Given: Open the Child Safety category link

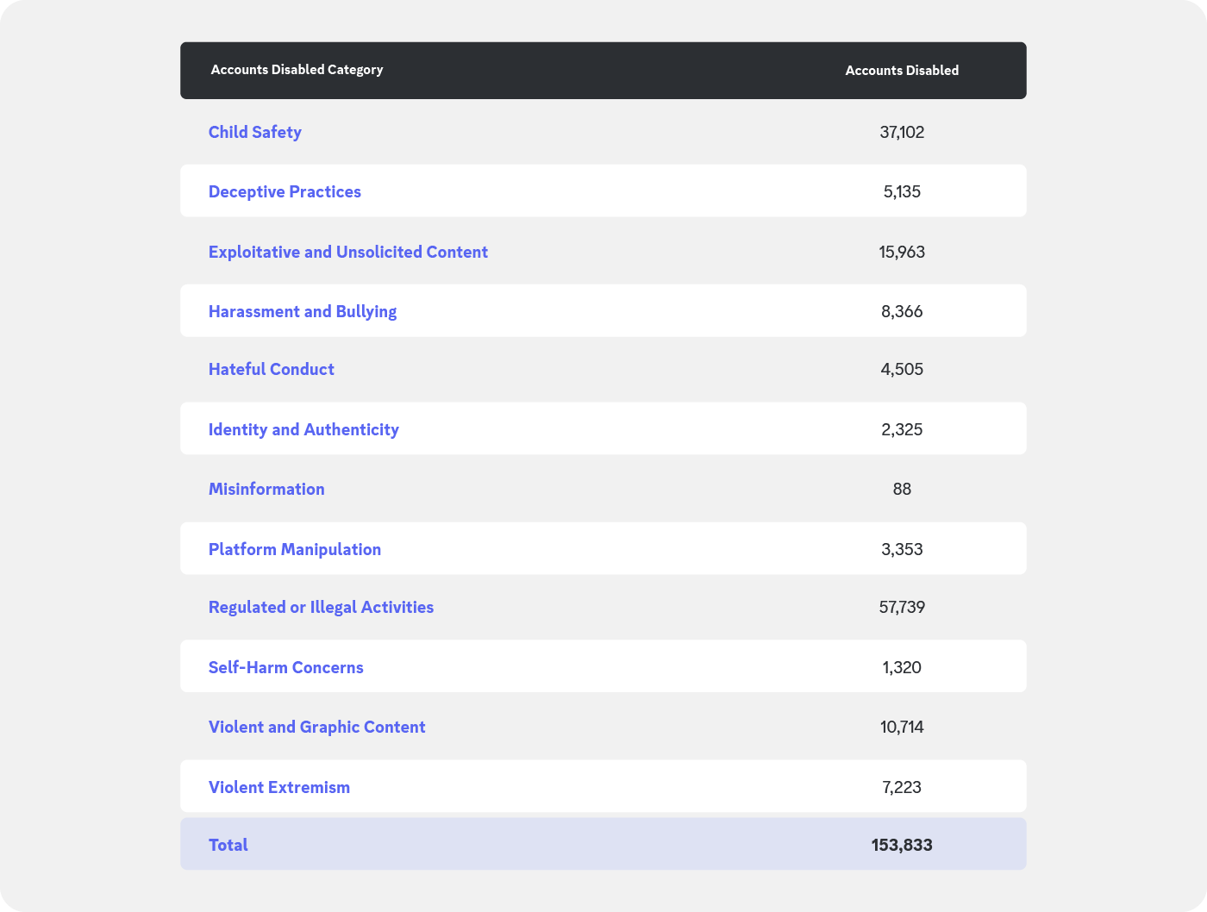Looking at the screenshot, I should pos(254,132).
